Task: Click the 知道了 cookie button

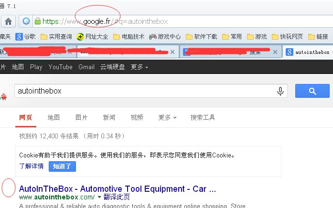Action: [x=62, y=166]
